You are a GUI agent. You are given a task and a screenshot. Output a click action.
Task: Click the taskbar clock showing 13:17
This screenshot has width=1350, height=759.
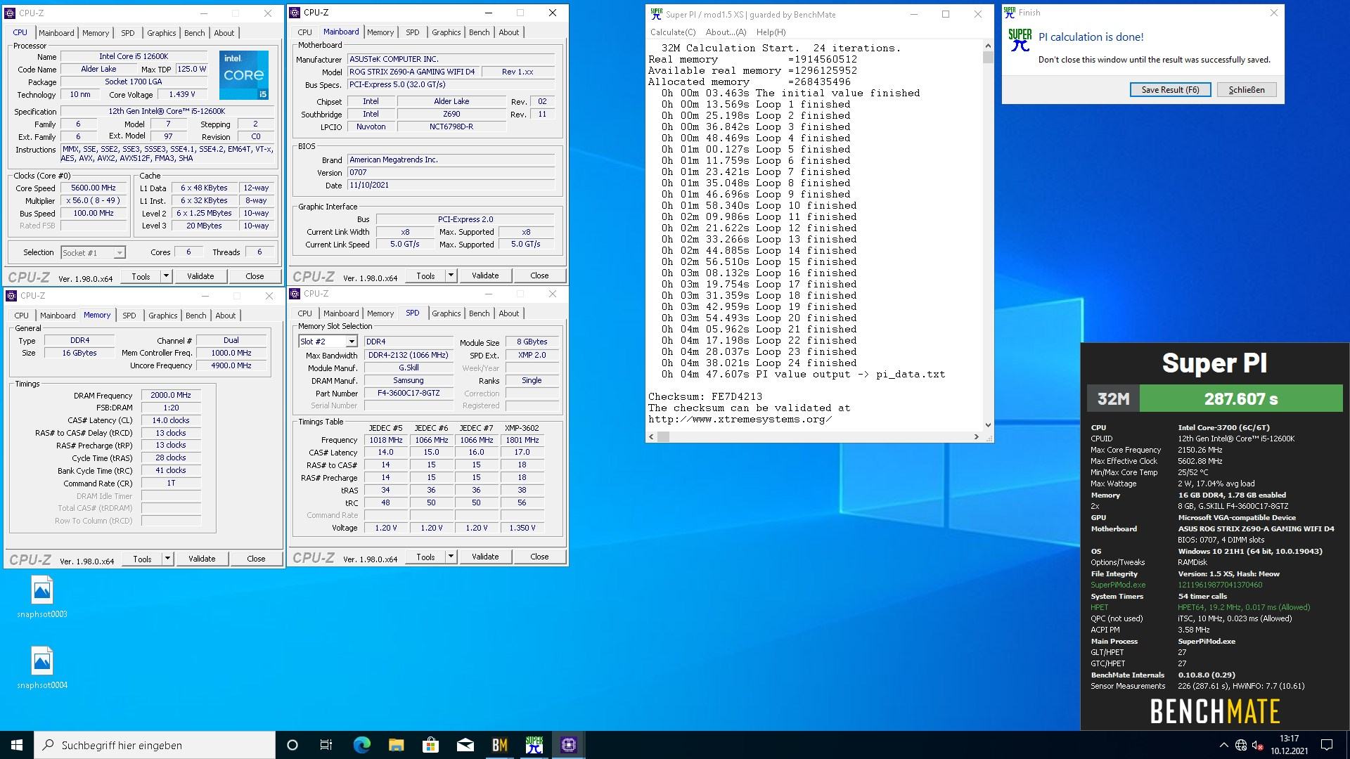coord(1290,739)
